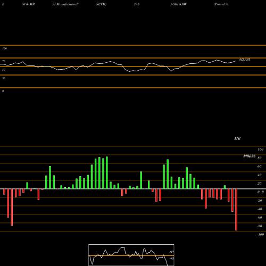The width and height of the screenshot is (266, 266).
Task: Click the tallest red bar at far right
Action: 236,210
